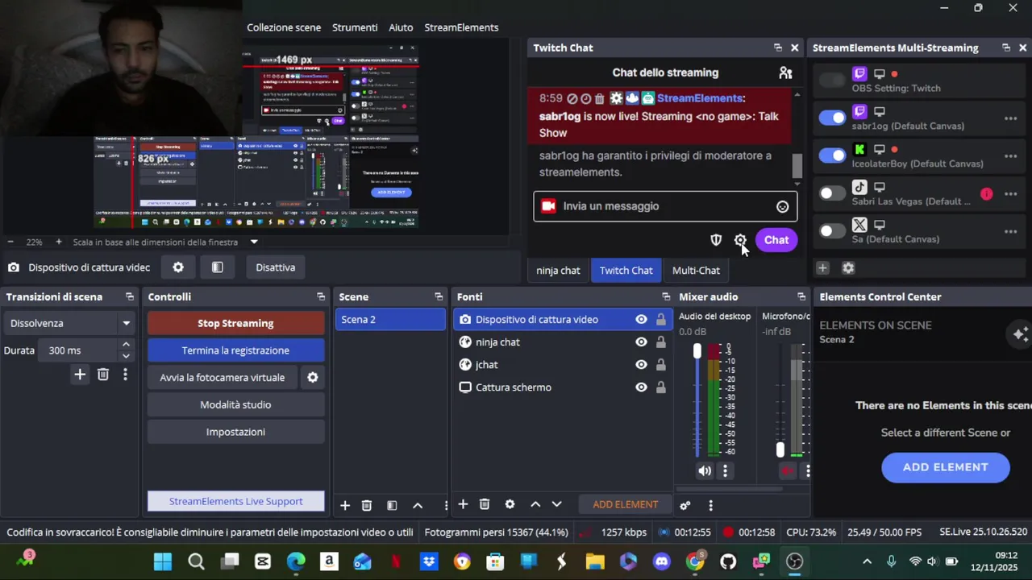Add a new multi-streaming destination with plus icon
Screen dimensions: 1032x580
(822, 268)
